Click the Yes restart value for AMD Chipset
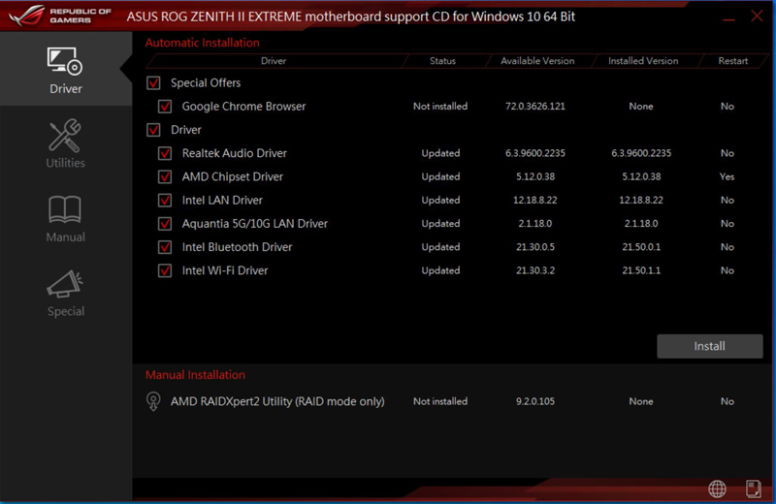776x504 pixels. click(727, 176)
